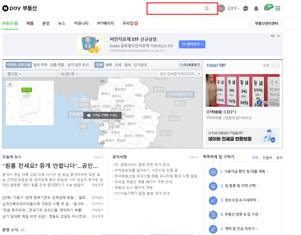Select 전체 trade type filter
Viewport: 301px width, 235px height.
99,65
